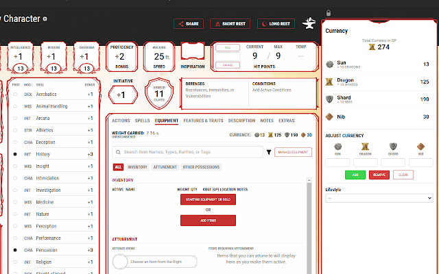Click Nib coin icon under Adjust Currency
Screen dimensions: 439x274
coord(420,147)
